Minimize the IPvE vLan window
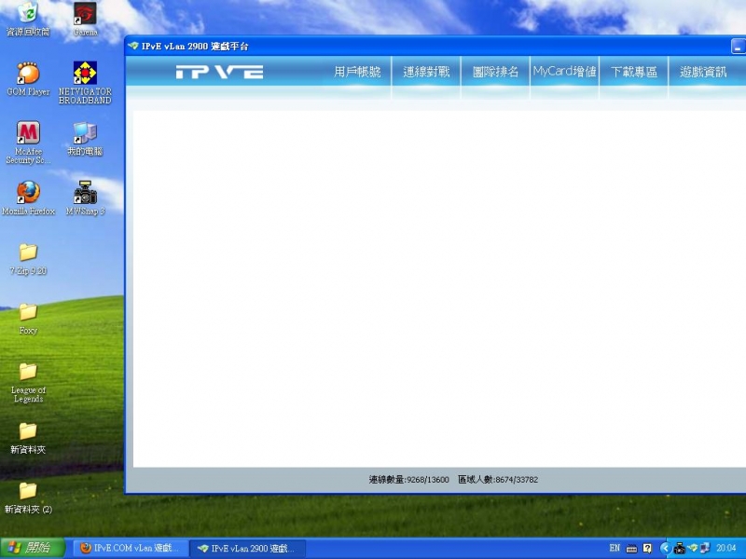 (x=738, y=47)
